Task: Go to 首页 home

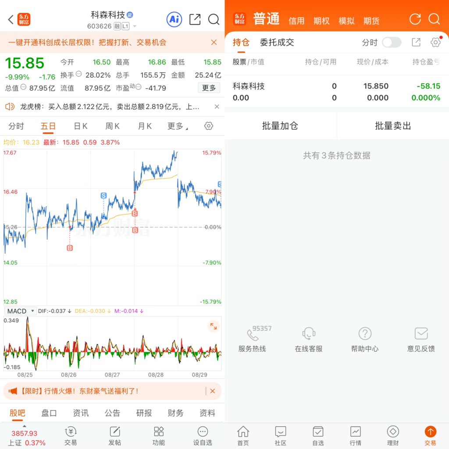Action: [x=243, y=436]
